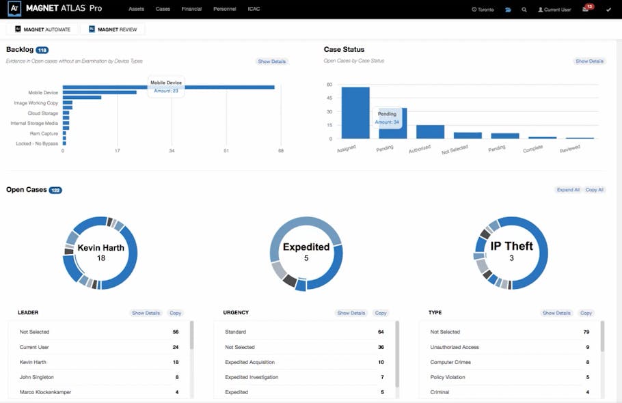Launch Magnet Review
Image resolution: width=622 pixels, height=403 pixels.
(113, 29)
